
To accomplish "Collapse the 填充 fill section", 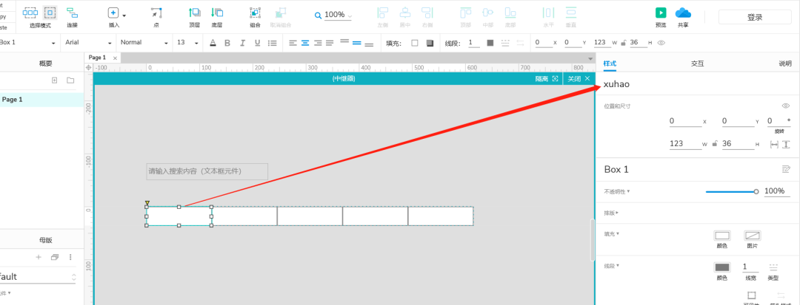I will pos(611,234).
